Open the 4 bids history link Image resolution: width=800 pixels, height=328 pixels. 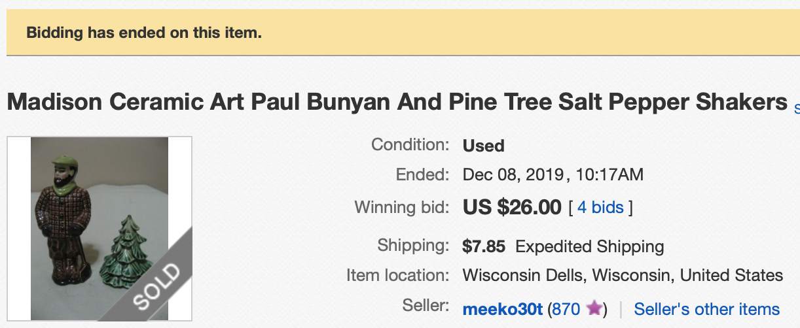coord(600,208)
